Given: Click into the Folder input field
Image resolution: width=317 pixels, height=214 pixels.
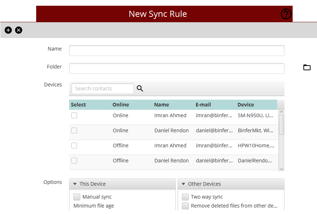Looking at the screenshot, I should 177,68.
